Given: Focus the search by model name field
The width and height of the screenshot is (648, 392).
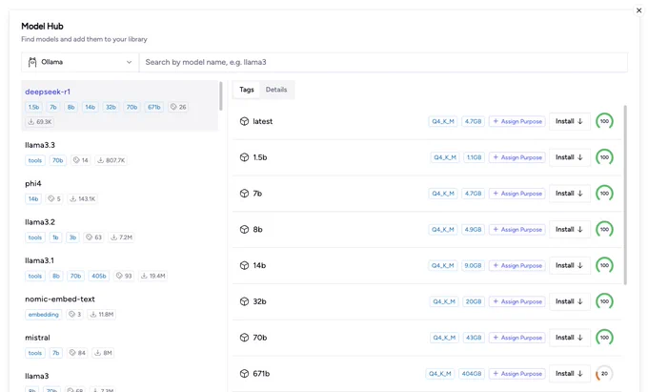Looking at the screenshot, I should [383, 62].
